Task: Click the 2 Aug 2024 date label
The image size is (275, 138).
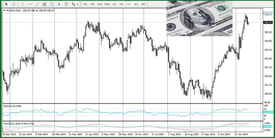Action: pyautogui.click(x=174, y=134)
